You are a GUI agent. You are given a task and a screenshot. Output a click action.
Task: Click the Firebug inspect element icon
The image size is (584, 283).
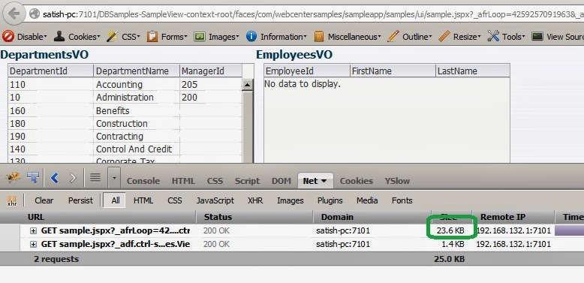tap(33, 178)
